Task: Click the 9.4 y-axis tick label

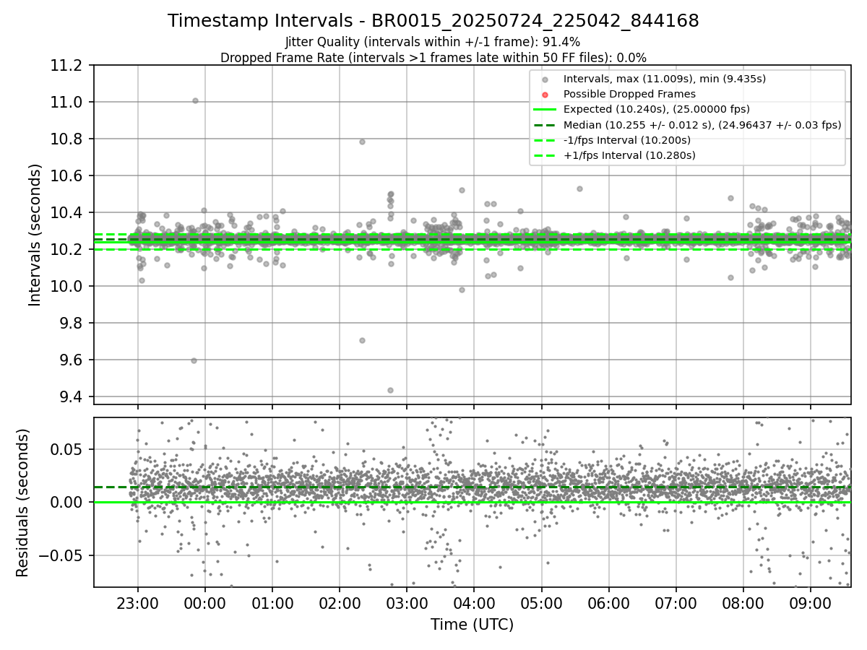Action: [72, 397]
